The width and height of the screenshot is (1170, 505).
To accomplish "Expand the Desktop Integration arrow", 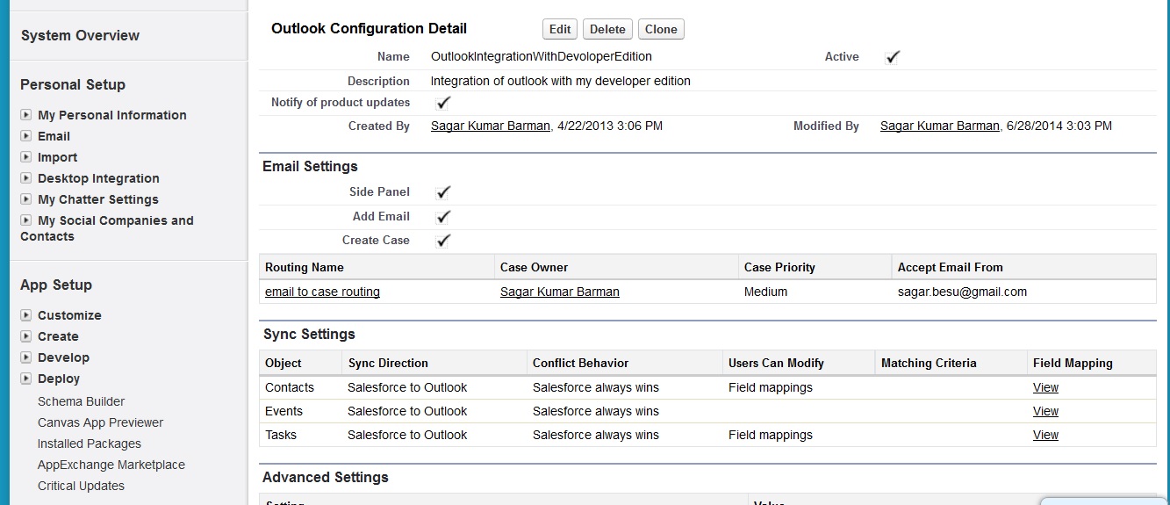I will (26, 178).
